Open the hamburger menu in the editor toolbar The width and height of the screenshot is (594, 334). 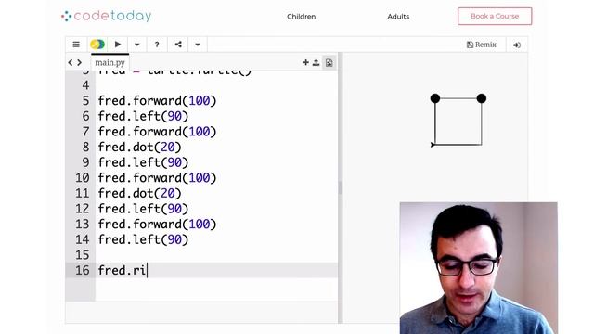tap(76, 45)
